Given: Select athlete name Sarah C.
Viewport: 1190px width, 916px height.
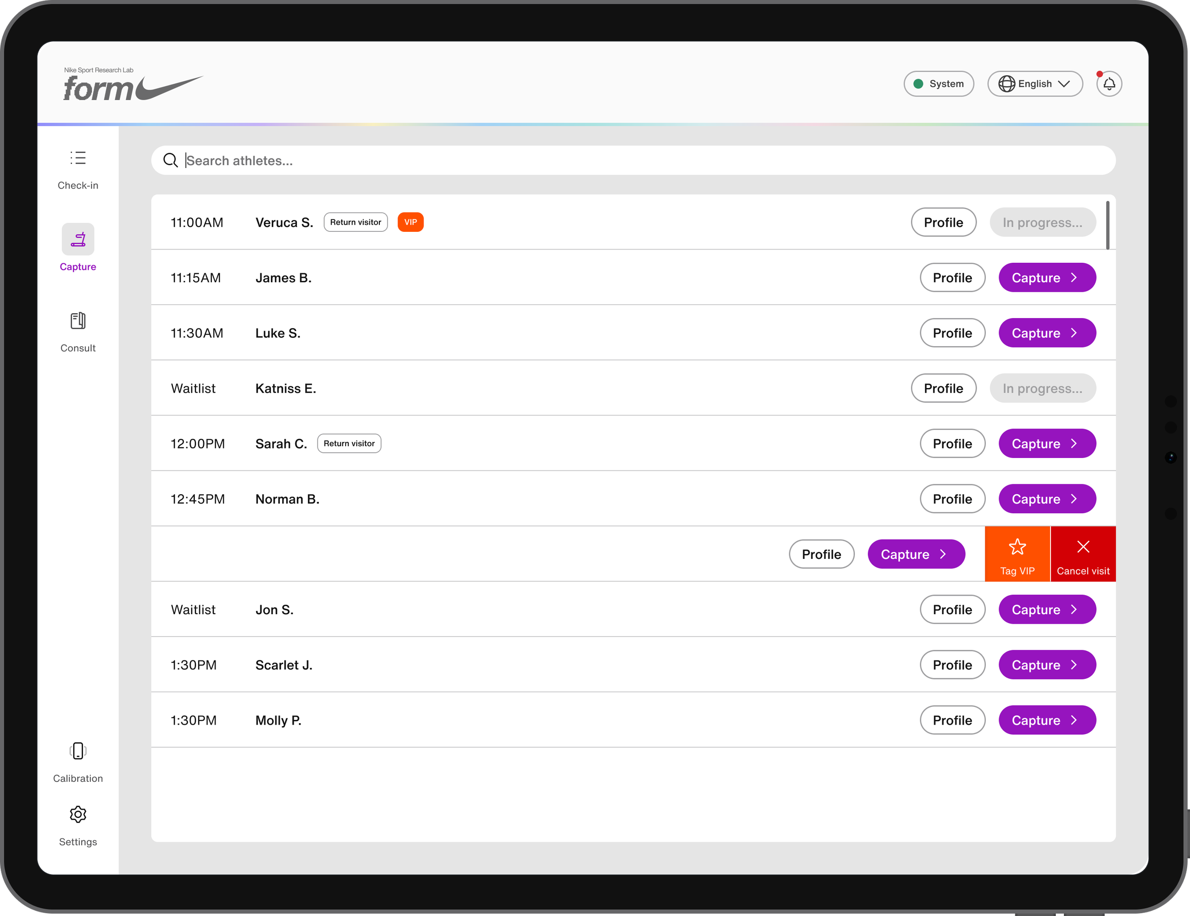Looking at the screenshot, I should [x=281, y=444].
